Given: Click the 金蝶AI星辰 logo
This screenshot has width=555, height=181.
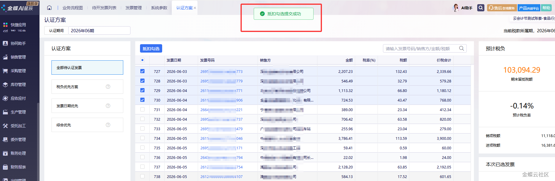Looking at the screenshot, I should 20,7.
